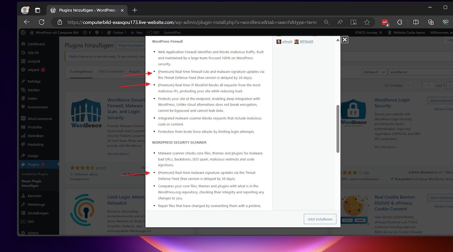
Task: Open the browser extensions puzzle icon
Action: pyautogui.click(x=400, y=22)
